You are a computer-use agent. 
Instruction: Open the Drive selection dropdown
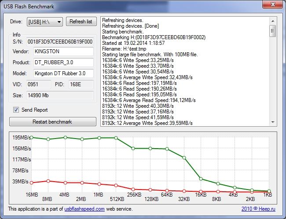(x=45, y=22)
